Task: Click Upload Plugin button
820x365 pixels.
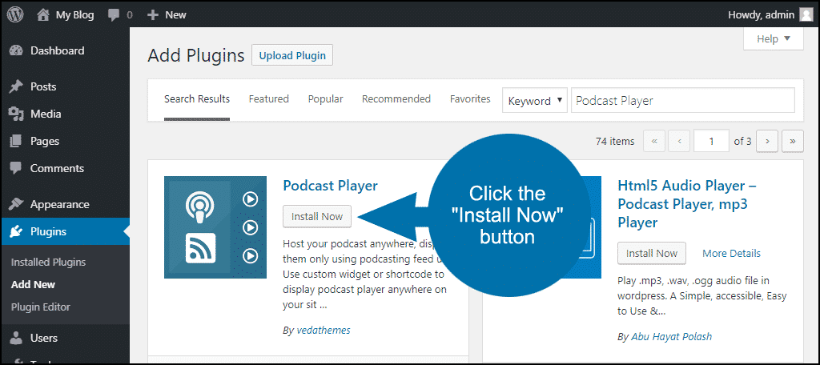Action: [x=292, y=55]
